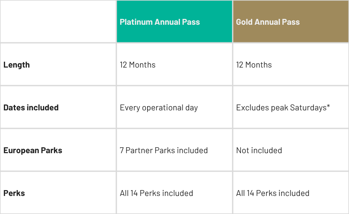Click the number 7 in Partner Parks
The image size is (349, 214).
pos(122,150)
